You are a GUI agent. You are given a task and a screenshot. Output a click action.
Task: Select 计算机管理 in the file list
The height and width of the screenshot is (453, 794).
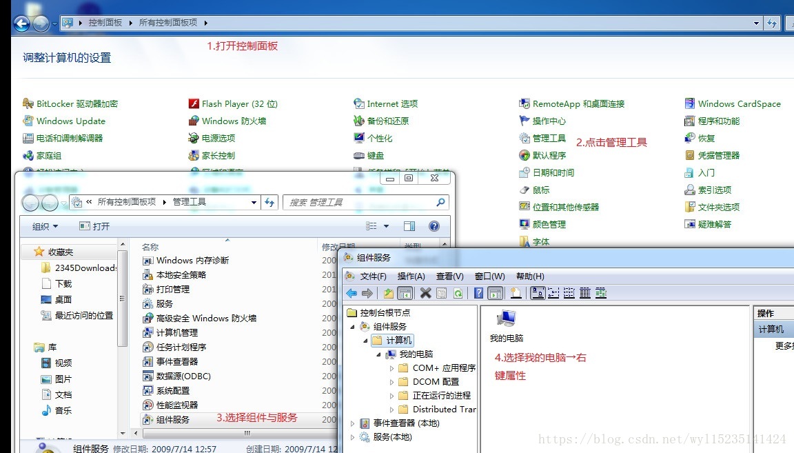click(x=176, y=333)
